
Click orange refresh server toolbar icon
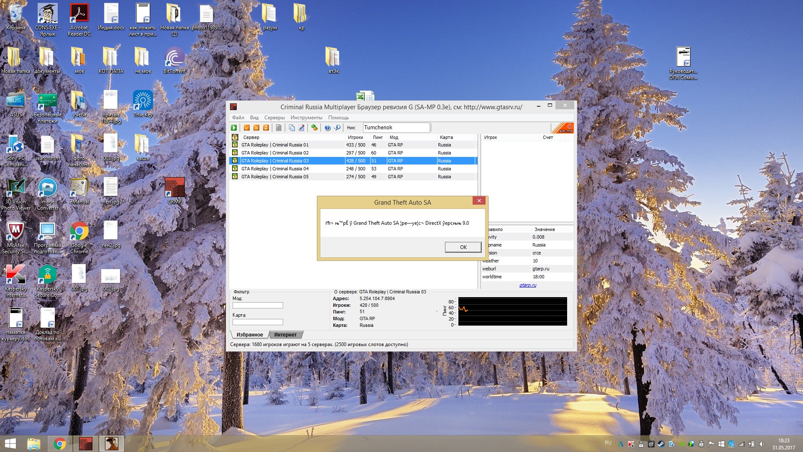[266, 128]
